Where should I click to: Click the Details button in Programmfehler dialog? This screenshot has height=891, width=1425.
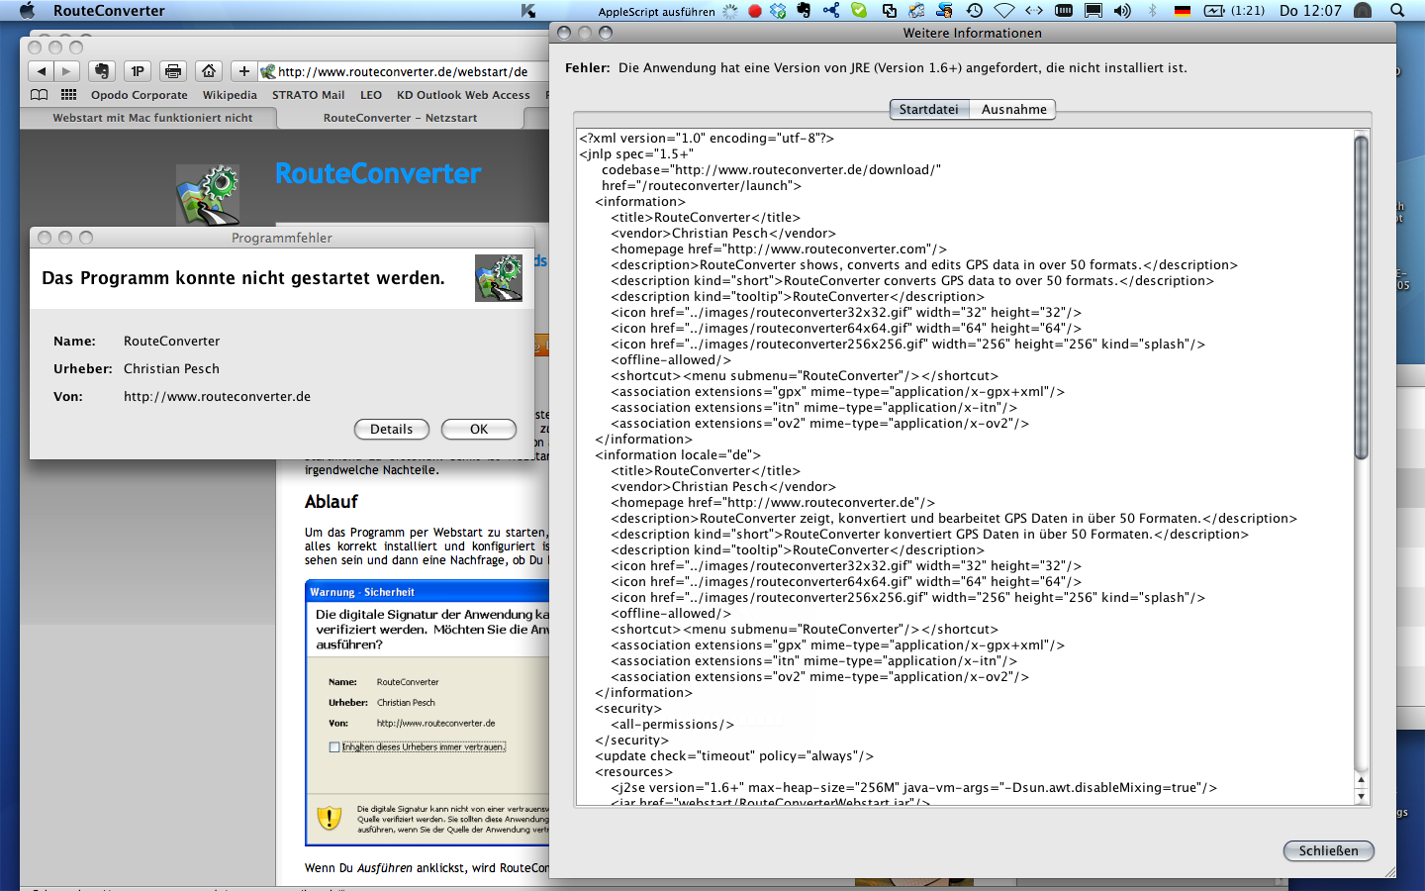(391, 430)
